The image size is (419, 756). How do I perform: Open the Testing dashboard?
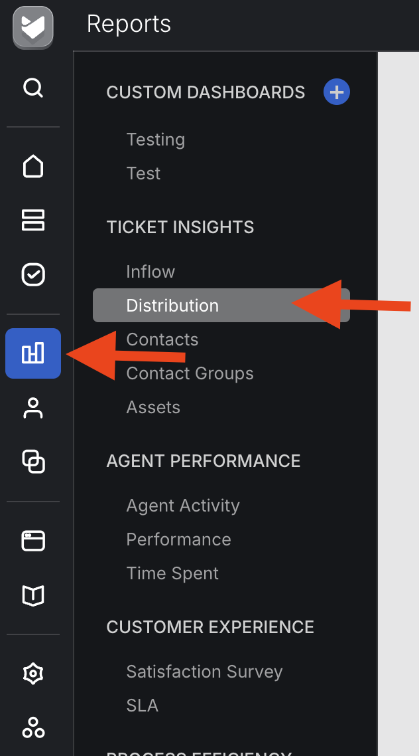coord(156,140)
